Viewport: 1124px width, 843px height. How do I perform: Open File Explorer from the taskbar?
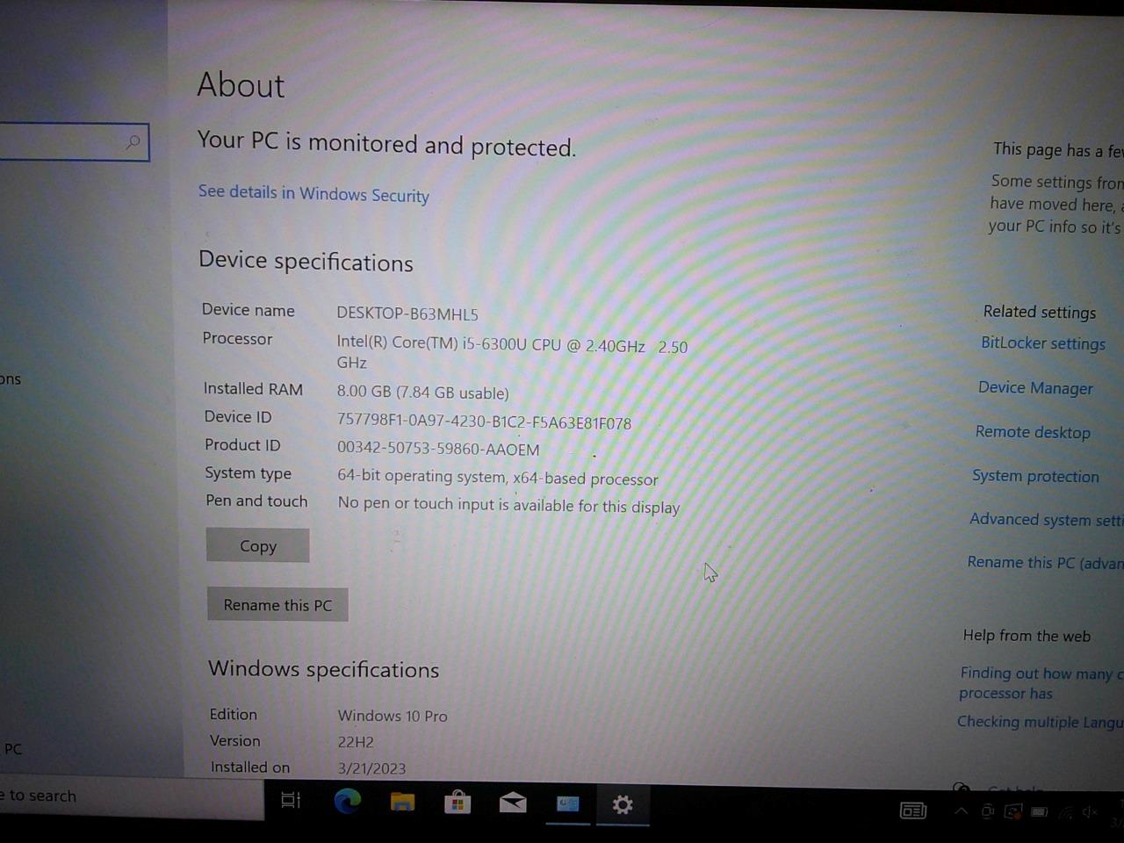tap(402, 801)
